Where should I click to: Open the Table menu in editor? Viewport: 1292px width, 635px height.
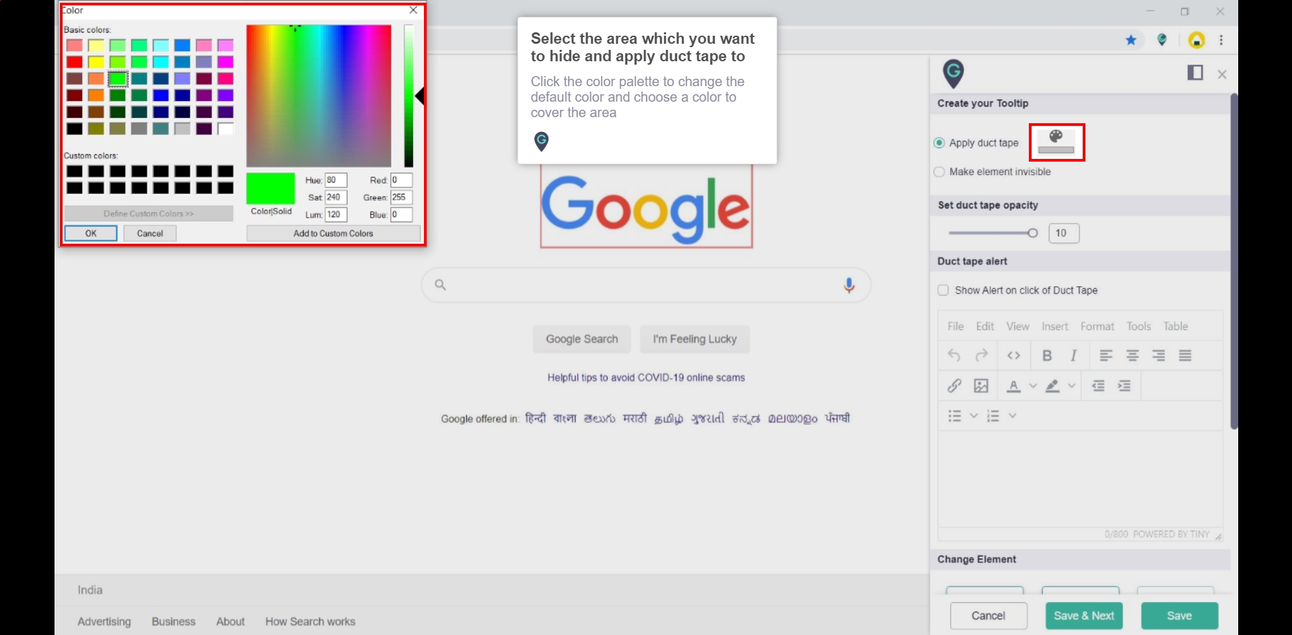pos(1176,326)
